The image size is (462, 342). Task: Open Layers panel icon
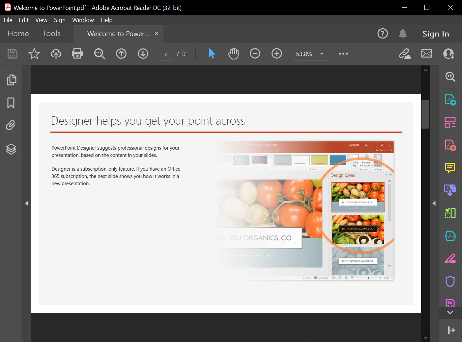click(11, 149)
